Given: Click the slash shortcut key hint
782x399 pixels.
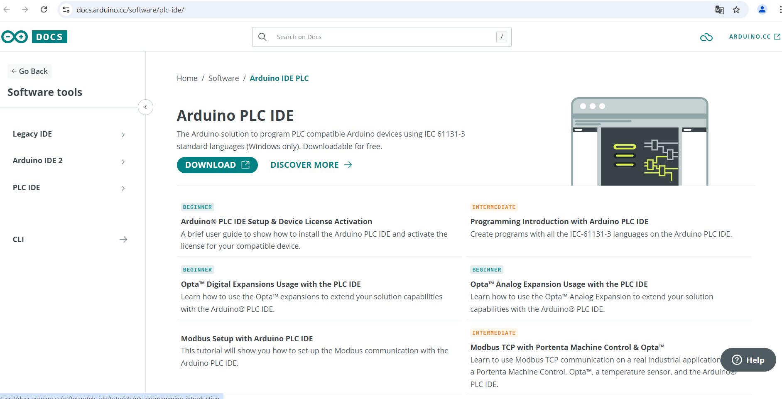Looking at the screenshot, I should tap(502, 37).
